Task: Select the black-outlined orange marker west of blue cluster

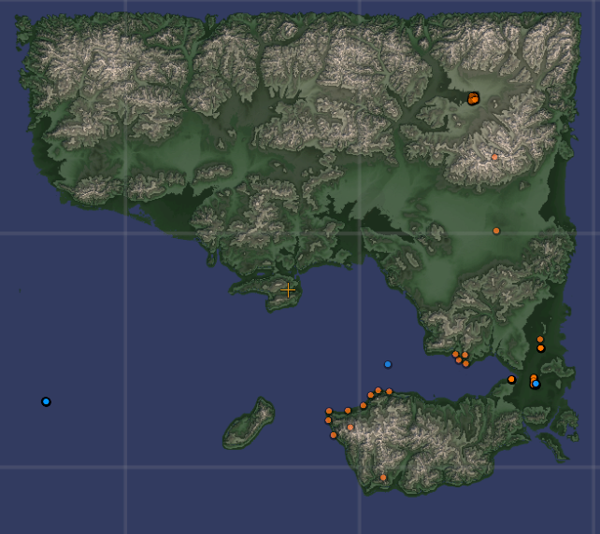Action: 511,380
